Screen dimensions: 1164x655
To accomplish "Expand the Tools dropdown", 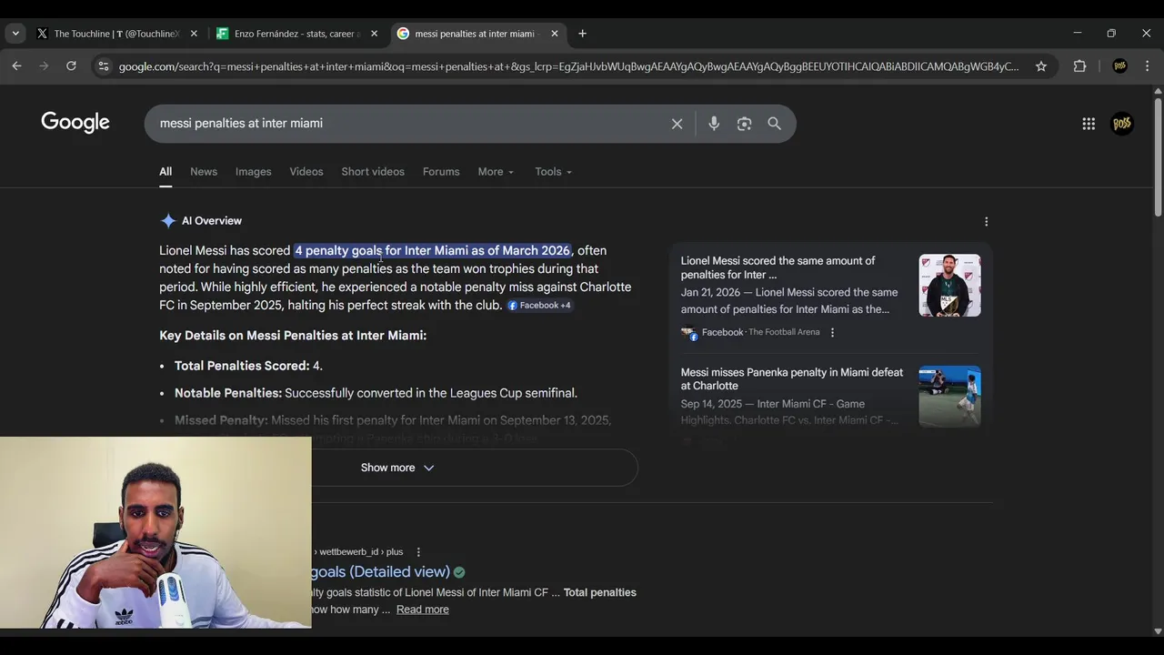I will click(553, 172).
